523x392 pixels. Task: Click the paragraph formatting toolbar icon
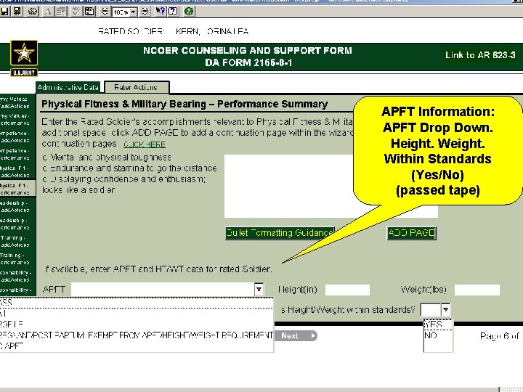[61, 12]
